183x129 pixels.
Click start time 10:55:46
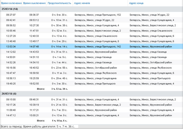(11, 31)
